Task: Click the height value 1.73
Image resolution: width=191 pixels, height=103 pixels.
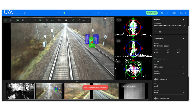Action: click(x=167, y=52)
